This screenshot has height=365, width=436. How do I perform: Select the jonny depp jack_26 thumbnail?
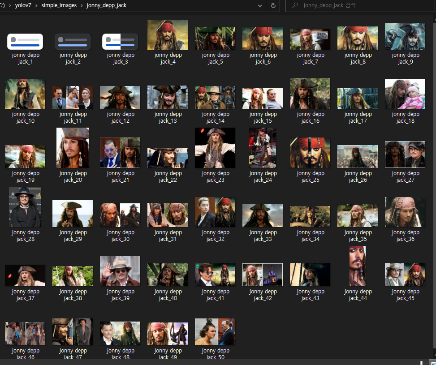click(358, 156)
